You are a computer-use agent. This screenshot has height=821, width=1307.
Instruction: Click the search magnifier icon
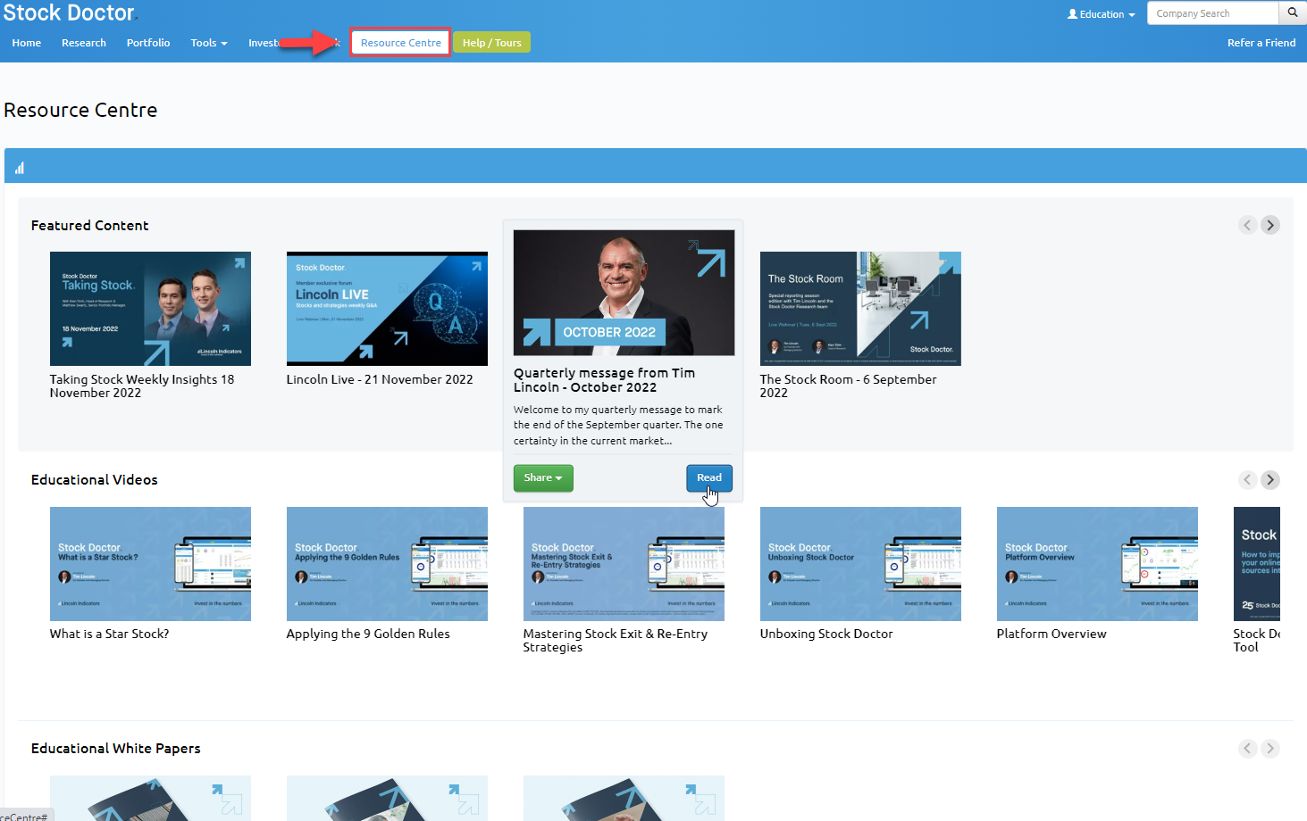coord(1292,13)
